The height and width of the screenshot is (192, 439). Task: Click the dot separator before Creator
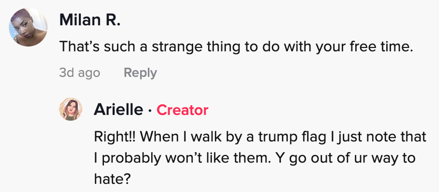coord(150,110)
